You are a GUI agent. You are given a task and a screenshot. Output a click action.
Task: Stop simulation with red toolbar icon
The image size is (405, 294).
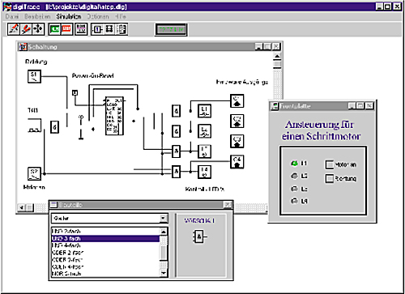point(66,29)
